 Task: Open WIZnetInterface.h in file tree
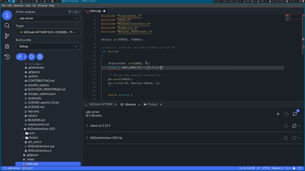[40, 151]
